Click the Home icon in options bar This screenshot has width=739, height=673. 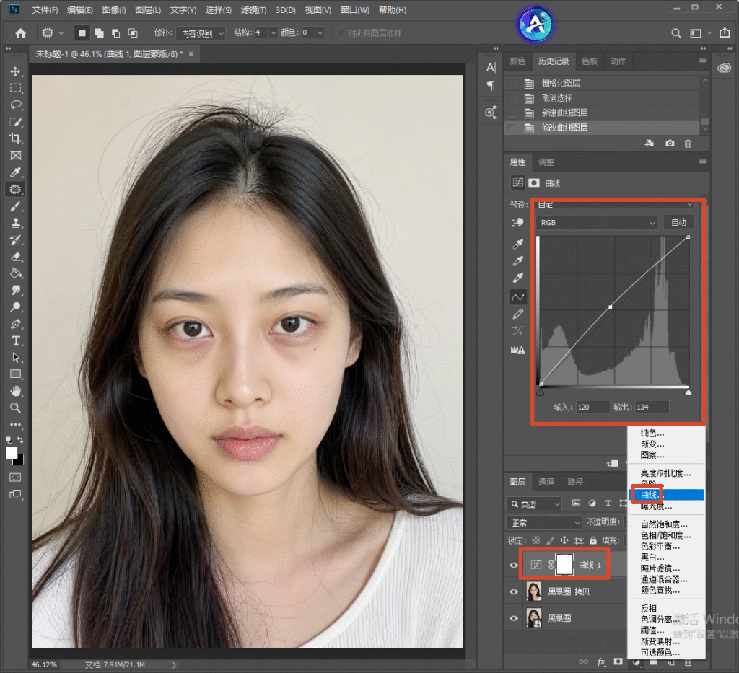click(21, 33)
